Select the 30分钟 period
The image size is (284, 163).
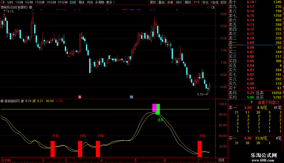pos(51,2)
